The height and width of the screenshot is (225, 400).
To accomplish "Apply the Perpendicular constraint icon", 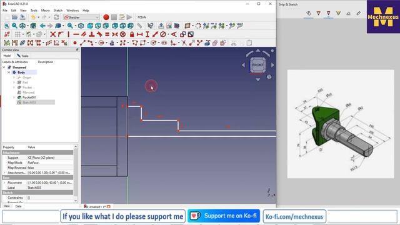I will point(92,34).
